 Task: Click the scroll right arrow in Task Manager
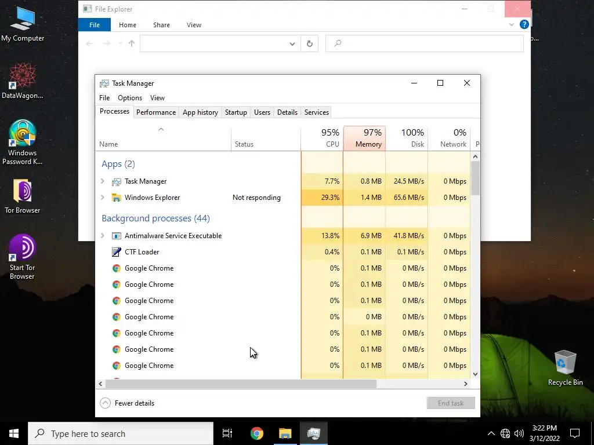(x=466, y=384)
